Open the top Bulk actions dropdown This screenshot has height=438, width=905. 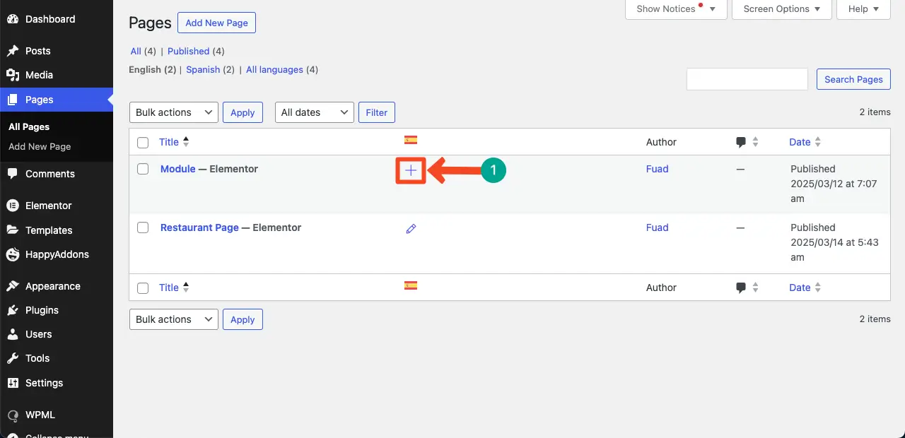click(x=174, y=112)
